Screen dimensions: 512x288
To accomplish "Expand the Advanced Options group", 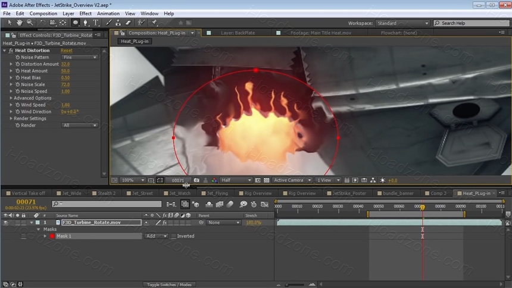I will click(x=11, y=98).
